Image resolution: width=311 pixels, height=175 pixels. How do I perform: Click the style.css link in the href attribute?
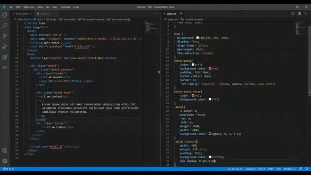pyautogui.click(x=82, y=46)
